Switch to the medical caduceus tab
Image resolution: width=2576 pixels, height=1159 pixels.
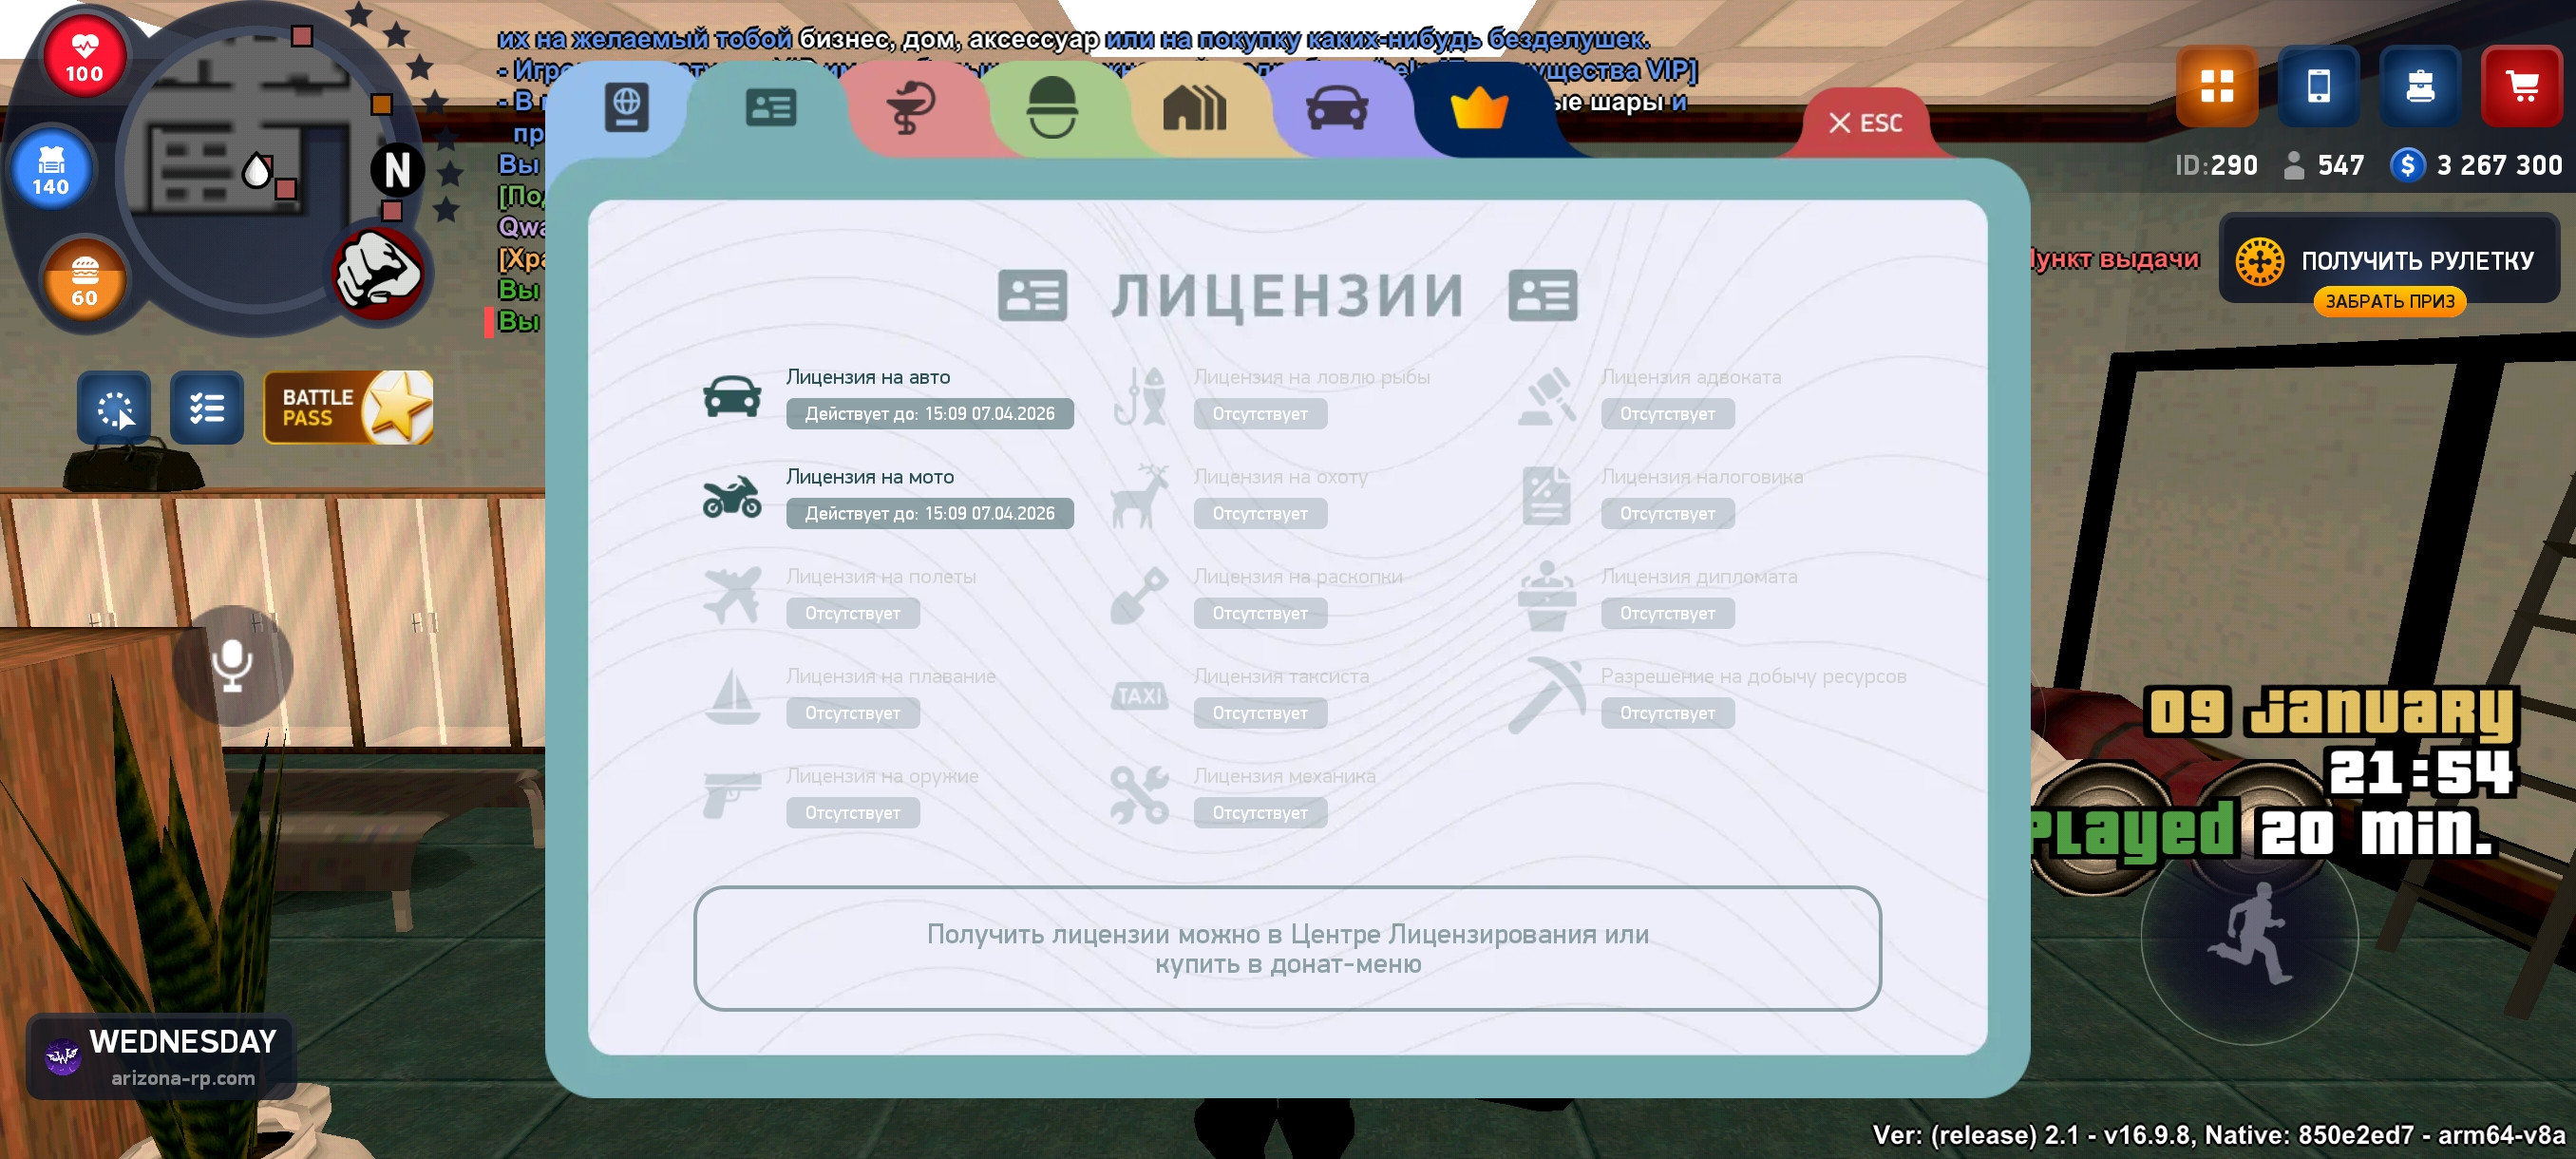point(910,108)
